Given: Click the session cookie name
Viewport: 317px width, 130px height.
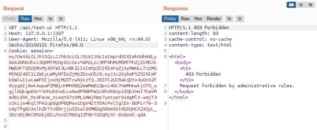Looking at the screenshot, I should tap(40, 51).
